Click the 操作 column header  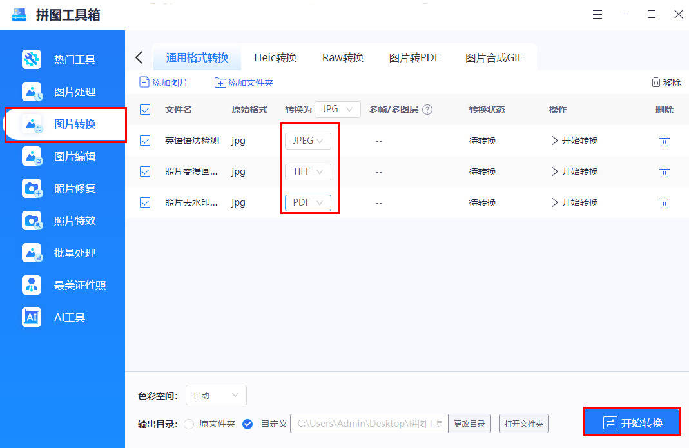coord(558,110)
